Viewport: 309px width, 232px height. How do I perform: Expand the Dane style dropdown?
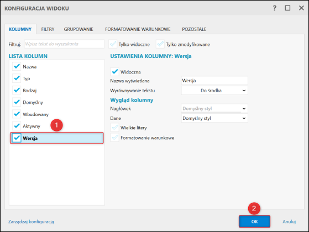pyautogui.click(x=214, y=118)
